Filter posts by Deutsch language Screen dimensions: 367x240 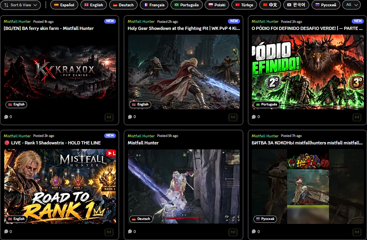point(123,5)
